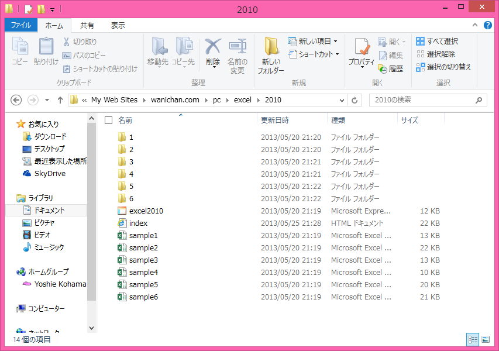The width and height of the screenshot is (499, 351).
Task: Select folder named 3
Action: coord(126,162)
